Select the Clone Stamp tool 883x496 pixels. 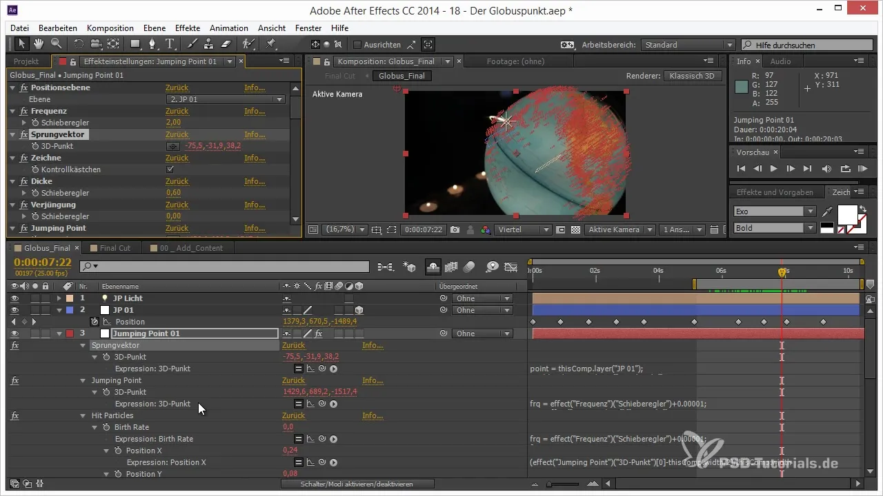pos(210,44)
